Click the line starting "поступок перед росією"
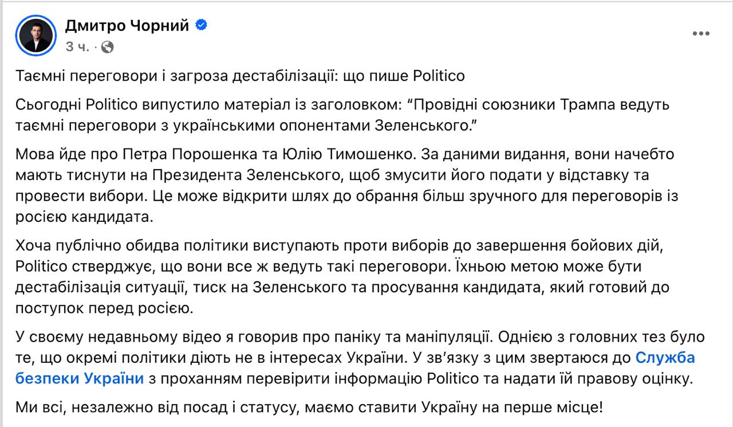 pos(103,308)
